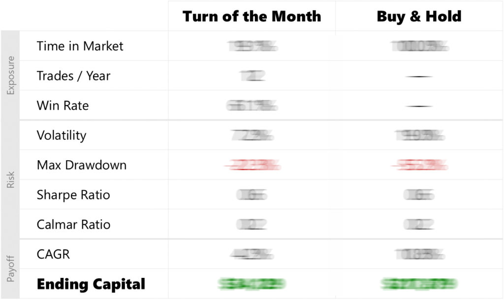Select the Volatility row label
Screen dimensions: 504x300
click(x=61, y=135)
